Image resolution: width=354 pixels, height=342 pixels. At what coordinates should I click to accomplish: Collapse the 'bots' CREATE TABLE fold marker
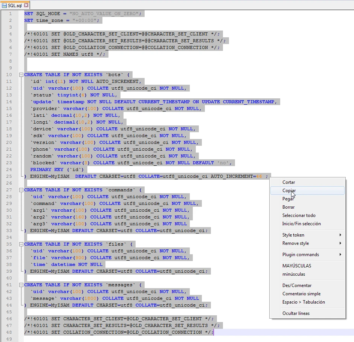[x=21, y=75]
